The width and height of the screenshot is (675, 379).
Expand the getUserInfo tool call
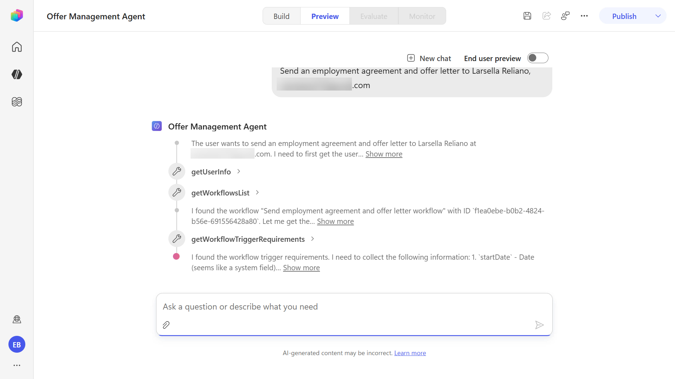216,172
